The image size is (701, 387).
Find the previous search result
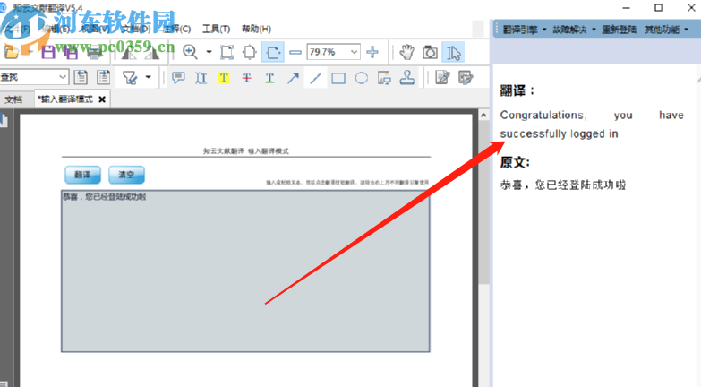point(81,77)
